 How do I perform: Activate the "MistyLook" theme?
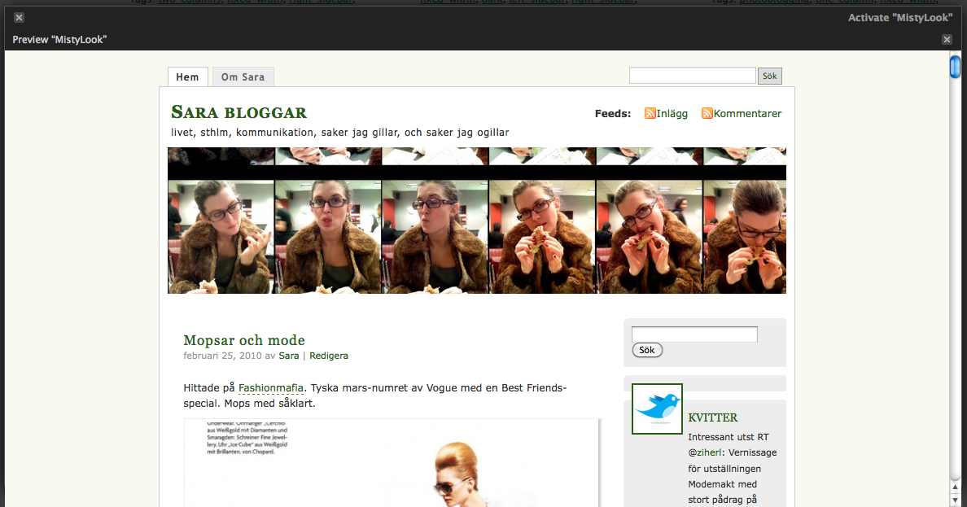click(x=899, y=17)
